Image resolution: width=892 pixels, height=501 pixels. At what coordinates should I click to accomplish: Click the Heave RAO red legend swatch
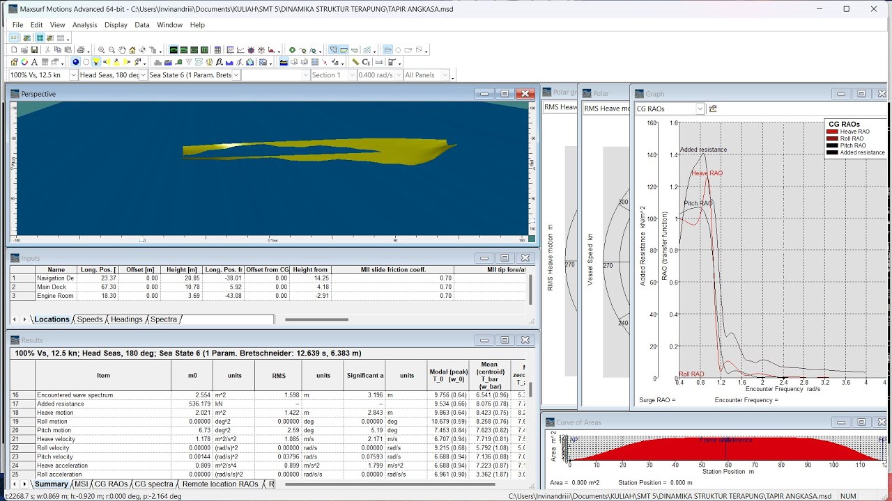[832, 132]
